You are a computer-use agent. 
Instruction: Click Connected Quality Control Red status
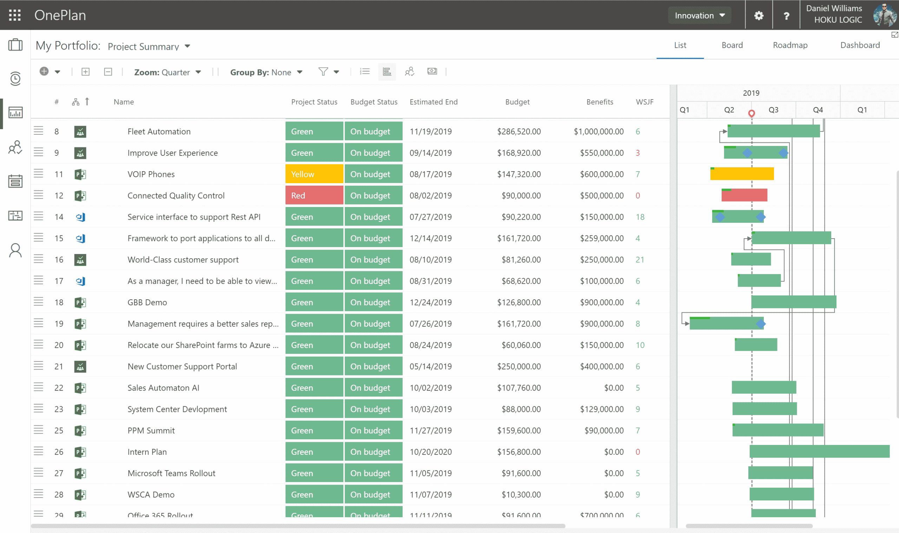pos(314,195)
